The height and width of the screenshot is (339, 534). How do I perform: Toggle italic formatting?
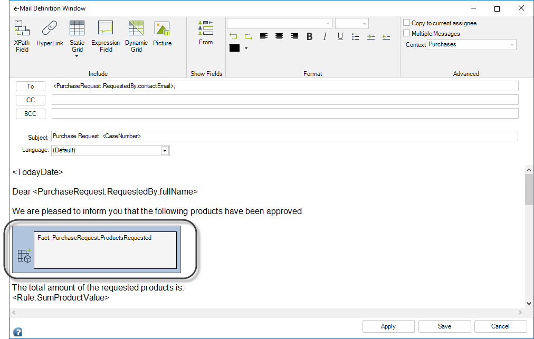point(325,36)
